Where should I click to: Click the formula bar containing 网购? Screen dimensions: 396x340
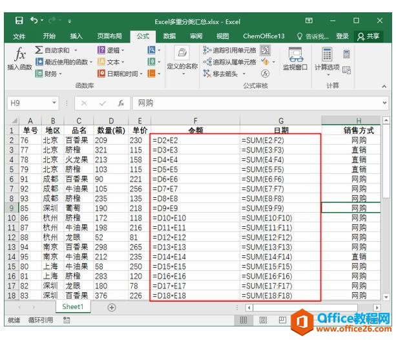click(256, 103)
